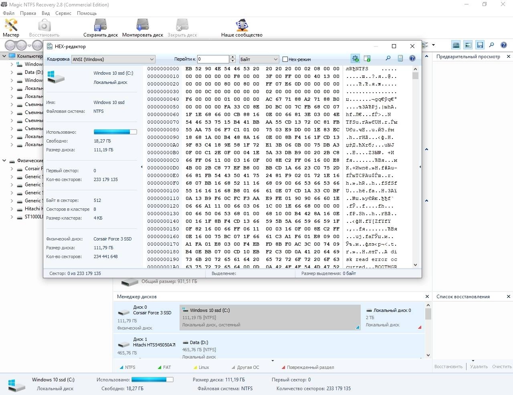Expand the Corsair F tree node
This screenshot has width=513, height=395.
12,169
